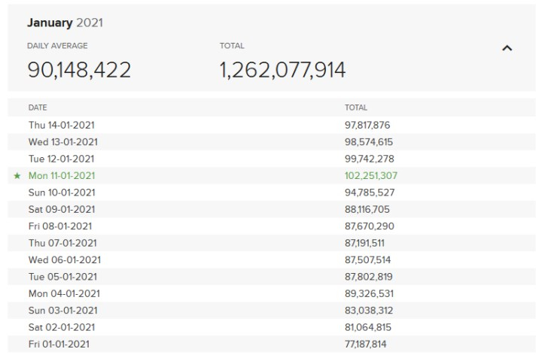Select the Thu 14-01-2021 row
Viewport: 542px width, 358px height.
click(x=62, y=126)
